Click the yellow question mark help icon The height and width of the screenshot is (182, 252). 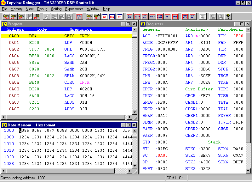click(x=228, y=16)
